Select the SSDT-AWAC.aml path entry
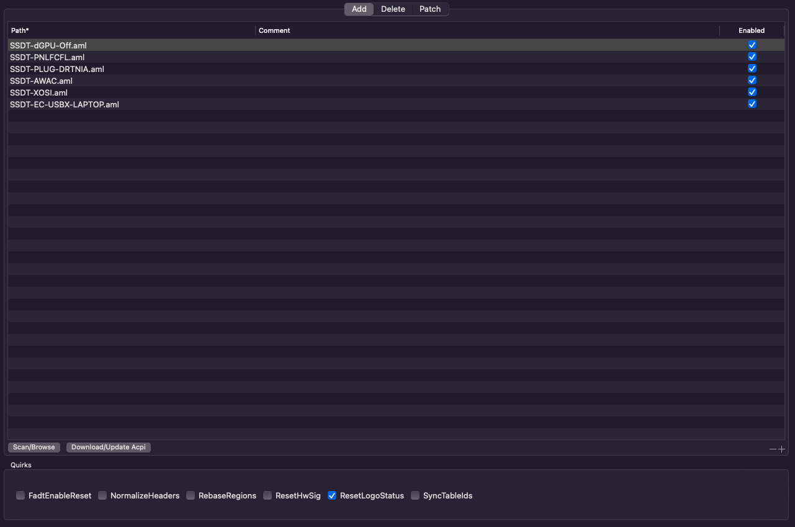 (42, 81)
